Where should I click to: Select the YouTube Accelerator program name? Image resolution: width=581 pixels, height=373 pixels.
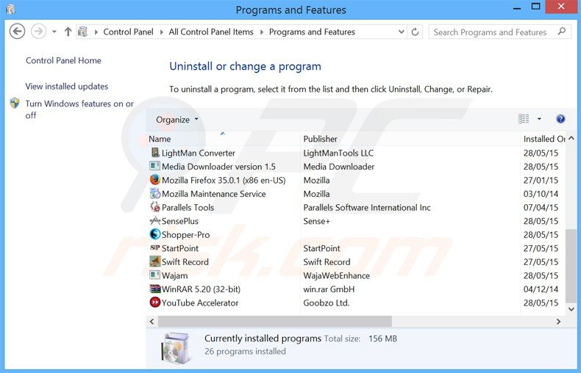point(200,303)
